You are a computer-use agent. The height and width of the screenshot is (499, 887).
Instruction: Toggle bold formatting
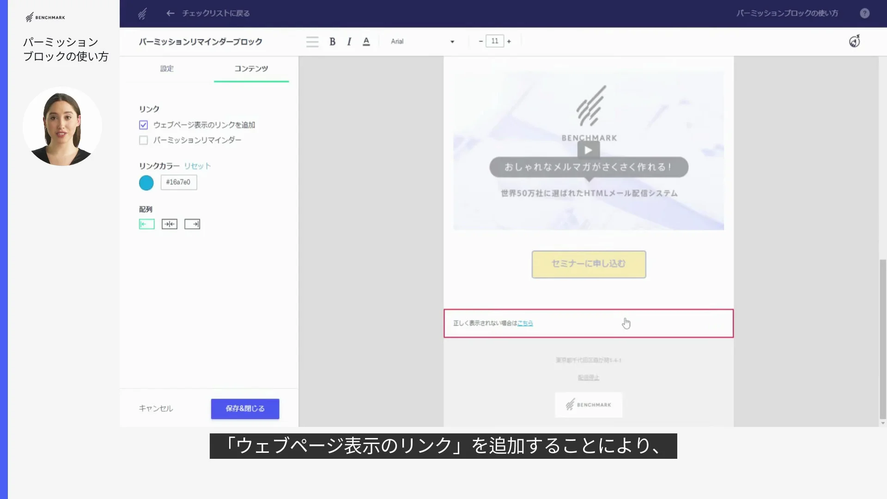click(x=332, y=42)
